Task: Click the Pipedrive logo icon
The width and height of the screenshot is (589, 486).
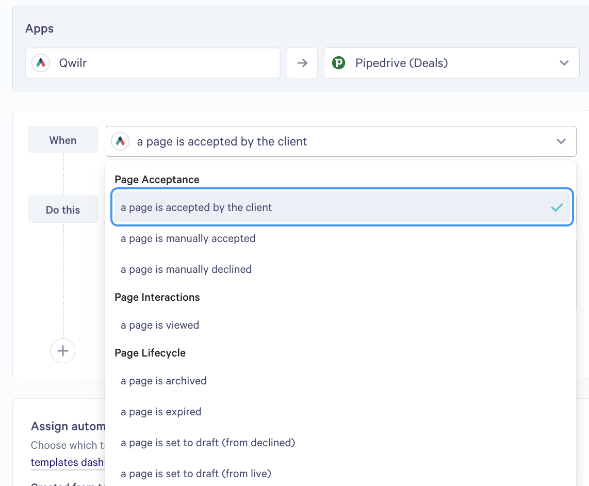Action: 338,63
